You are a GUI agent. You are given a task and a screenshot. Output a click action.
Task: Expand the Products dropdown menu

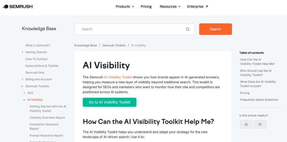pos(125,6)
